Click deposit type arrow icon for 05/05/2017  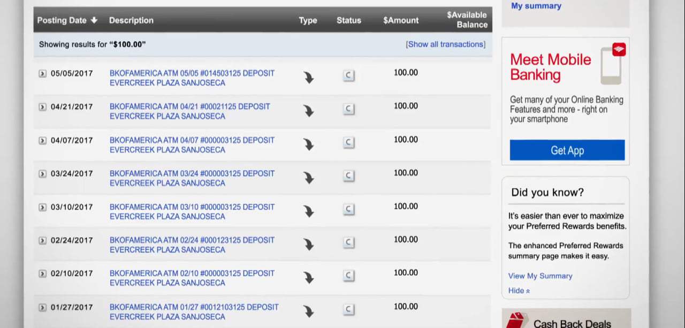coord(309,78)
